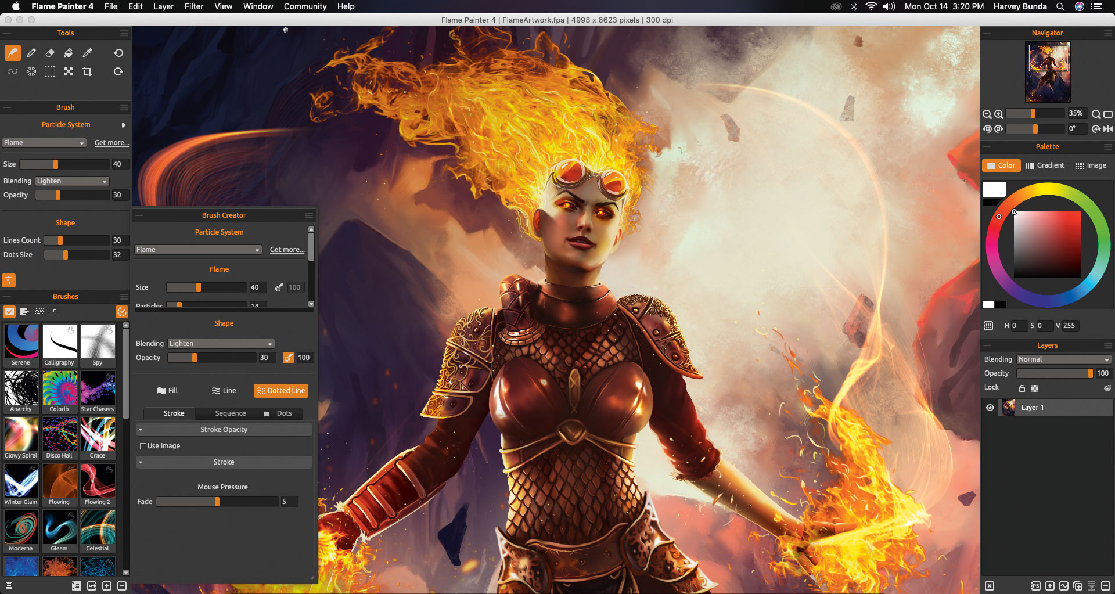Select the Dotted Line mode button

pyautogui.click(x=281, y=391)
